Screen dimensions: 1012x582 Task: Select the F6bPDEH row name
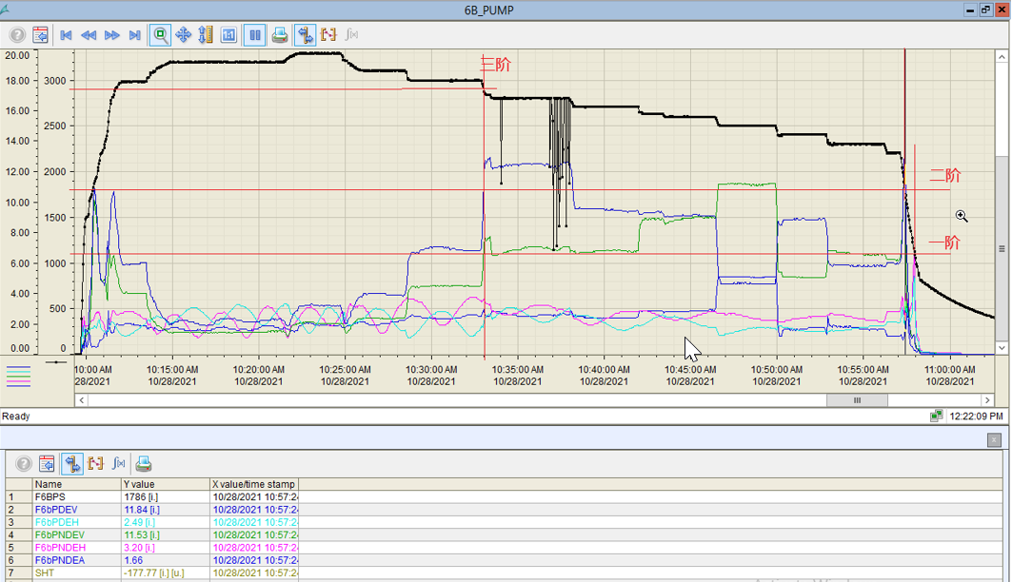pyautogui.click(x=57, y=522)
